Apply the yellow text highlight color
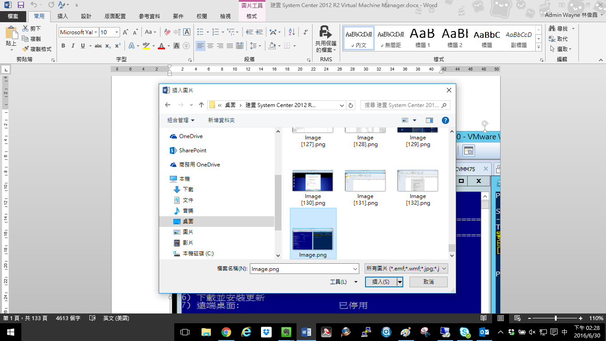The height and width of the screenshot is (341, 606). click(x=145, y=46)
